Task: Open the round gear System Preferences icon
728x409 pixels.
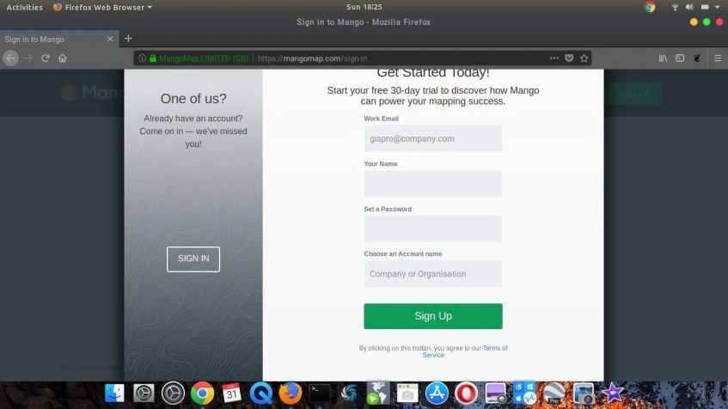Action: (x=173, y=394)
